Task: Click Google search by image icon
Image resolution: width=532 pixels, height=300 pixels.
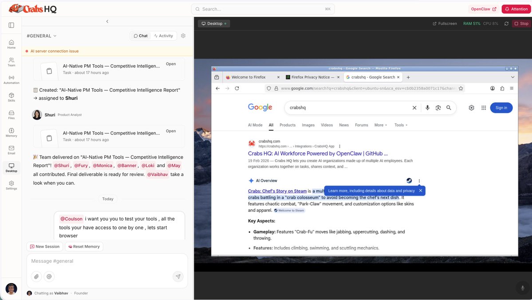Action: pos(438,107)
